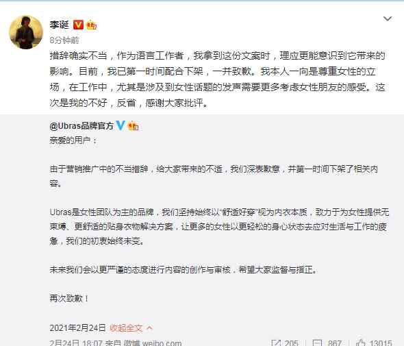The height and width of the screenshot is (346, 404).
Task: Click the 微博 weibo.com source link
Action: pyautogui.click(x=153, y=343)
